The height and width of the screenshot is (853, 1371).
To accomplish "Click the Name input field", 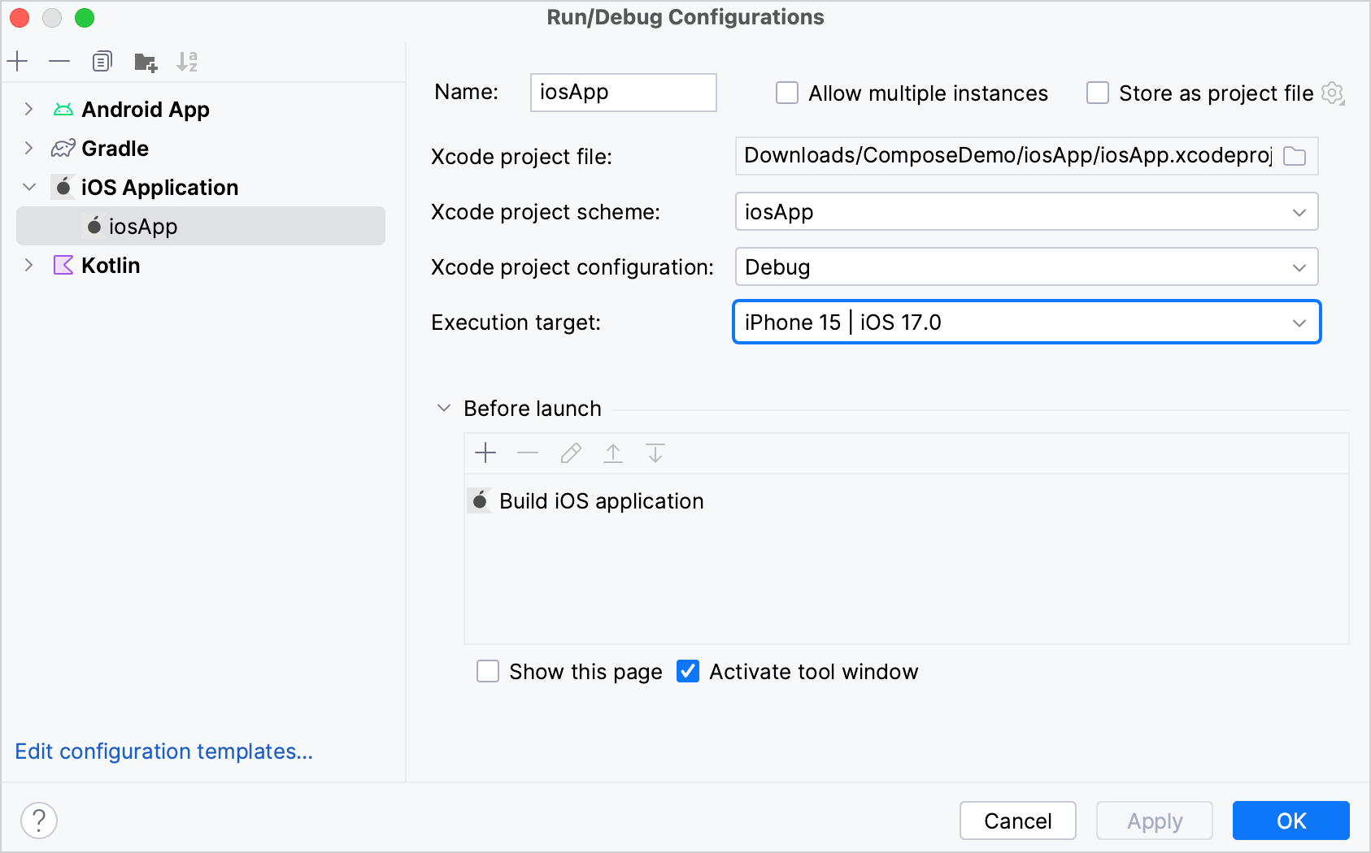I will tap(623, 93).
